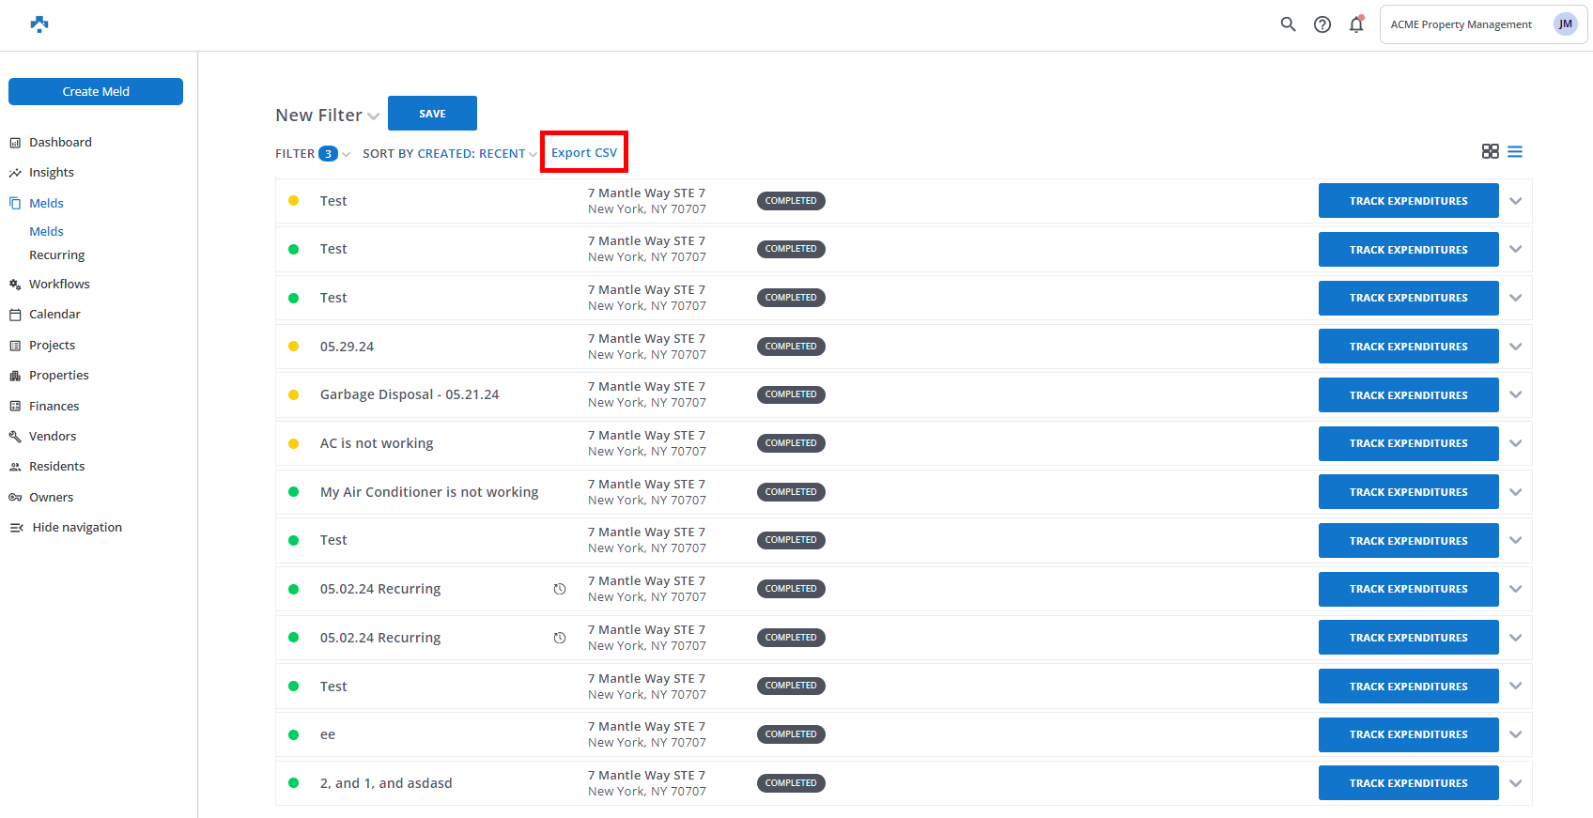
Task: Click recurring clock icon on first 05.02.24 Recurring
Action: coord(560,589)
